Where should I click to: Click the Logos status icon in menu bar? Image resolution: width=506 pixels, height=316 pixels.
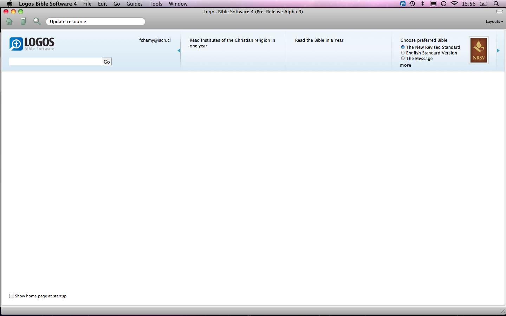[x=403, y=4]
